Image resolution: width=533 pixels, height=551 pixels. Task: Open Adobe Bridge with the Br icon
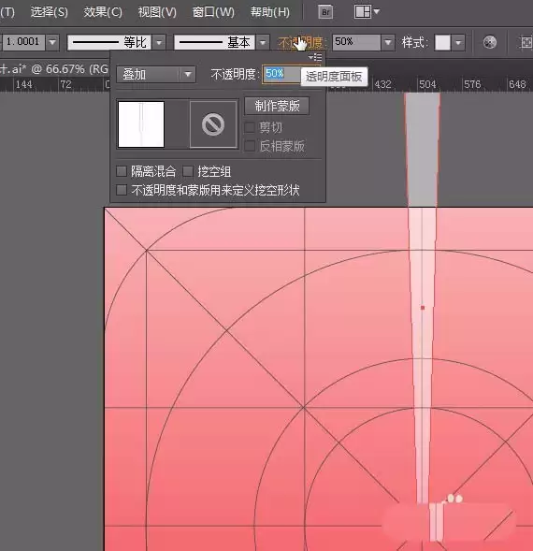click(x=325, y=12)
